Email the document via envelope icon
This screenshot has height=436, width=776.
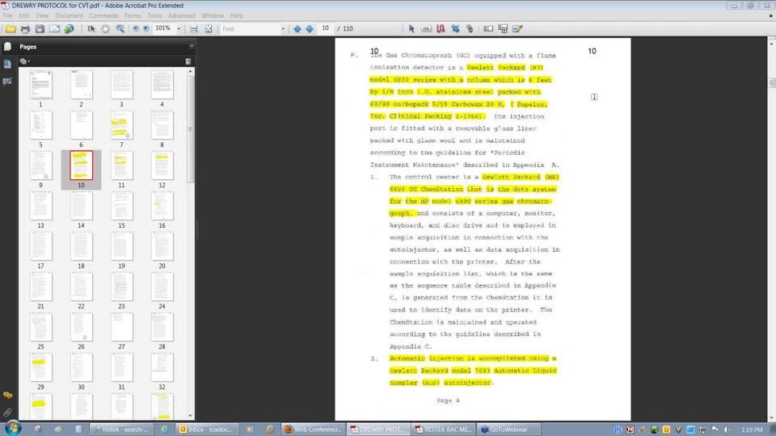(x=54, y=29)
